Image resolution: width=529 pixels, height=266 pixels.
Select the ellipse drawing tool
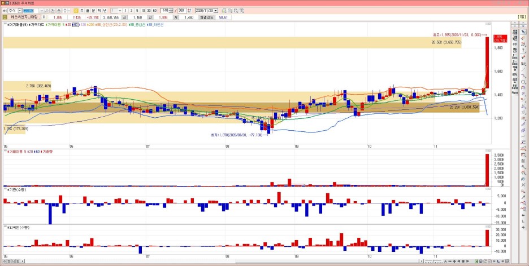coord(523,82)
